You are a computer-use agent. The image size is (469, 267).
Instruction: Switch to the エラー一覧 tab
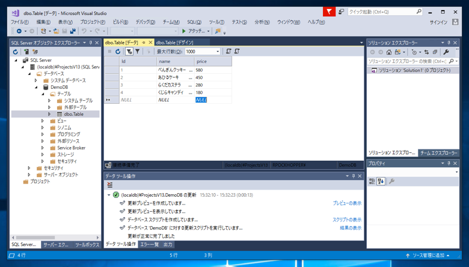(x=150, y=245)
